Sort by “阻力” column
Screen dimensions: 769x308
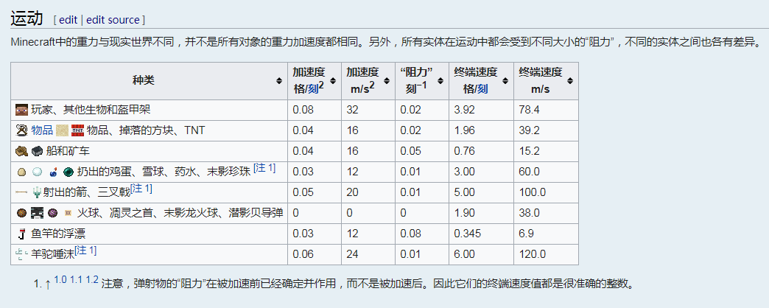pos(440,81)
